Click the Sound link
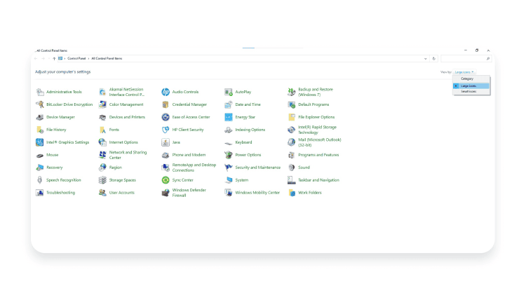 pos(304,168)
